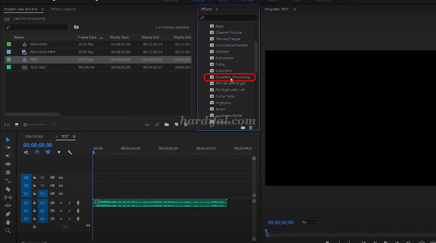Select the Selection tool arrow
The image size is (436, 243).
pyautogui.click(x=8, y=139)
